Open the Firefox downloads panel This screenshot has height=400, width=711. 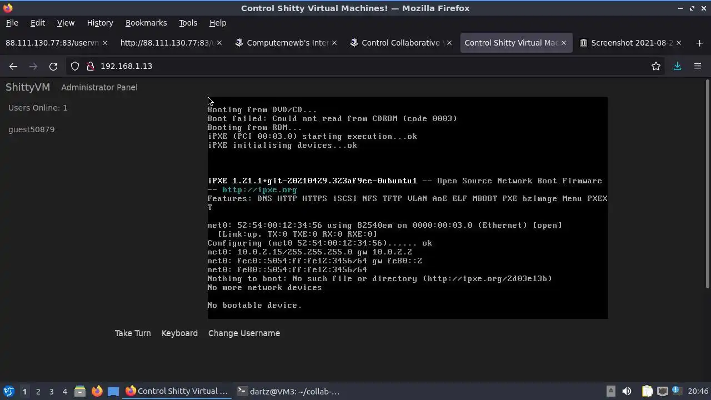click(x=678, y=66)
